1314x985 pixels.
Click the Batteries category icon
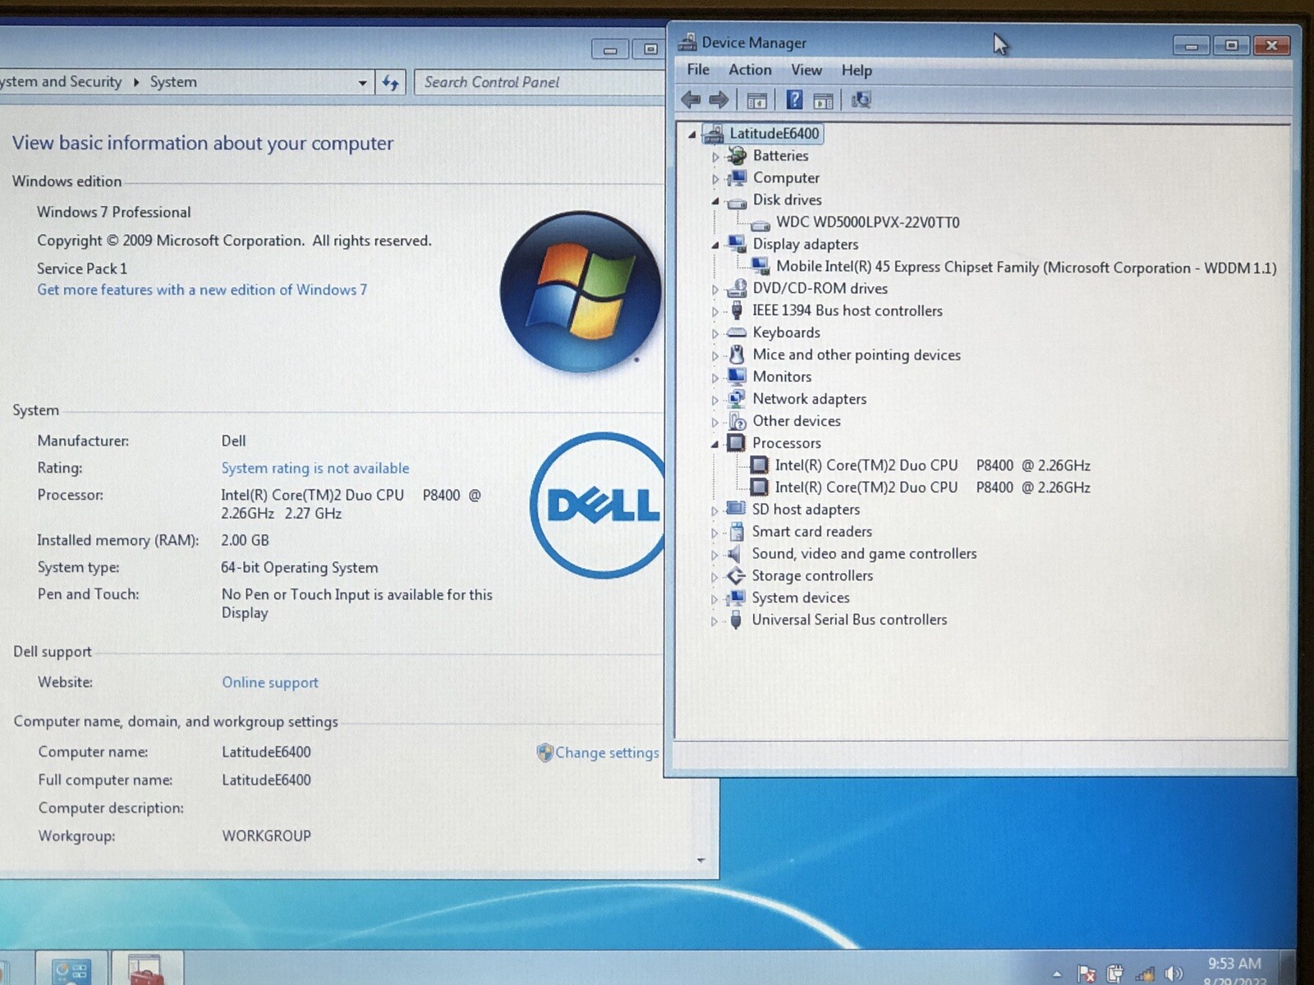coord(737,155)
